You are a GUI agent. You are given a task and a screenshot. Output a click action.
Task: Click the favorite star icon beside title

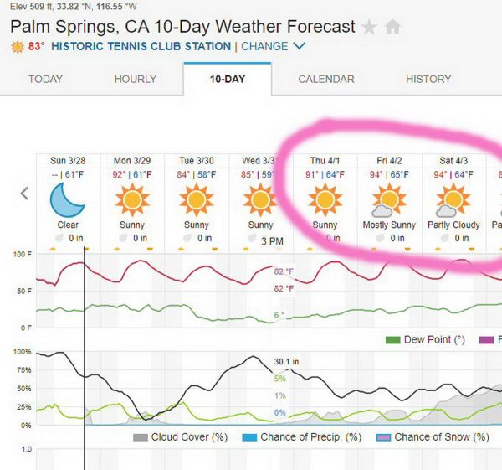click(369, 28)
